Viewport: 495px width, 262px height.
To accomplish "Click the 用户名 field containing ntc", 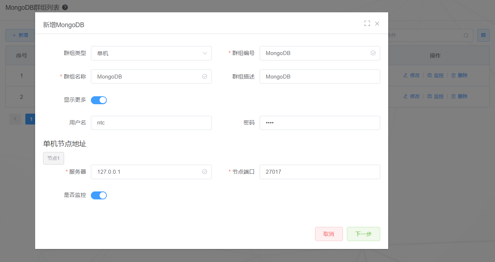I will click(x=151, y=123).
